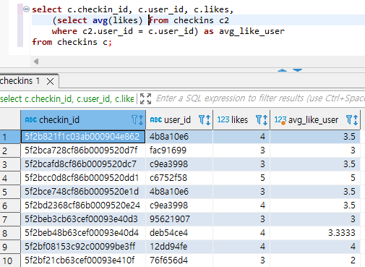Image resolution: width=365 pixels, height=267 pixels.
Task: Click the panel expand down arrow
Action: 297,70
